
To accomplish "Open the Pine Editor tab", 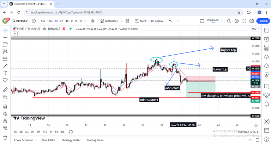I will click(49, 140).
